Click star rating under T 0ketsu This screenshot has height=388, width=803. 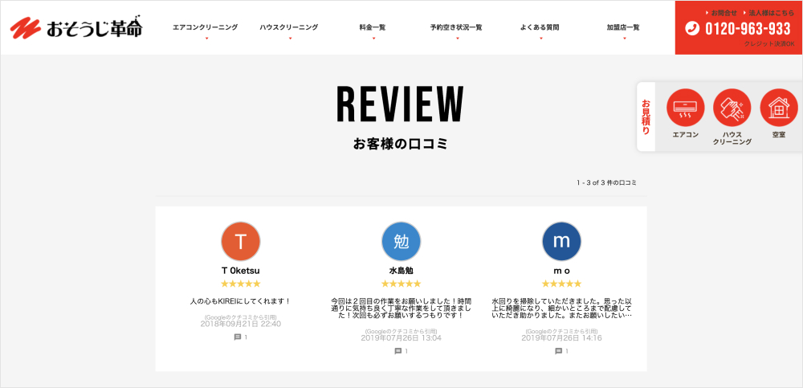[x=241, y=284]
